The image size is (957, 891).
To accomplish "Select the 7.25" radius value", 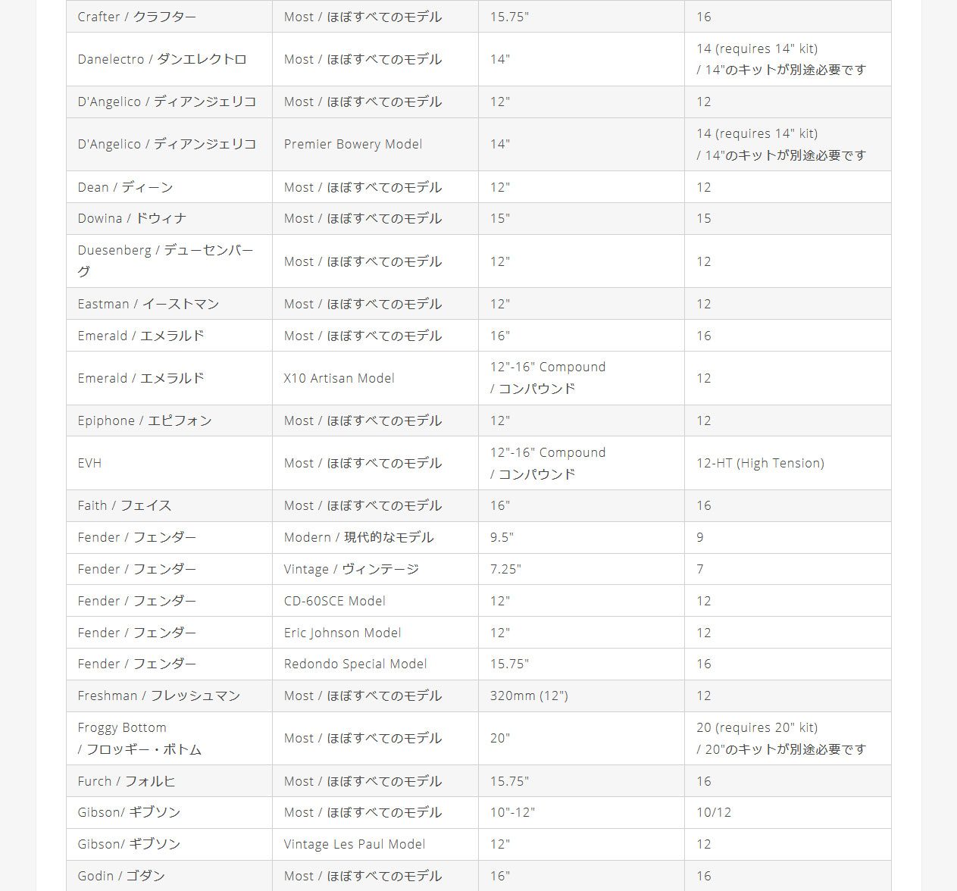I will point(505,569).
